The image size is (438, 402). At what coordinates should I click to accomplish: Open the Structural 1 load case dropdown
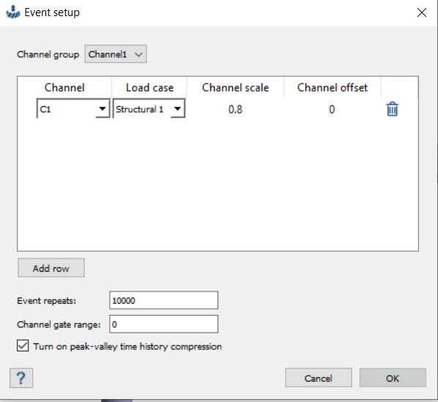pyautogui.click(x=149, y=108)
